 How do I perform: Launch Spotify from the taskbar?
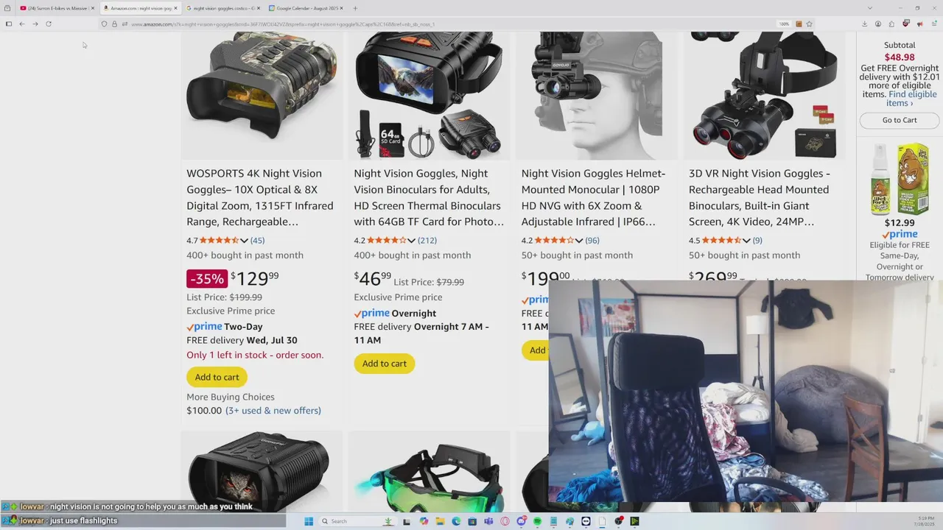[x=537, y=521]
